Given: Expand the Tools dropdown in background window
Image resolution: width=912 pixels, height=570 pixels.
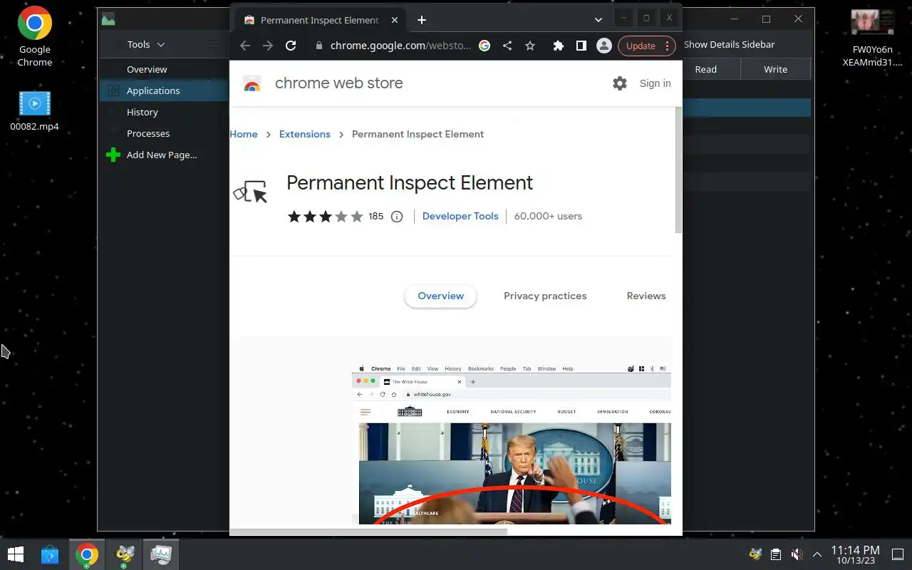Looking at the screenshot, I should click(146, 44).
